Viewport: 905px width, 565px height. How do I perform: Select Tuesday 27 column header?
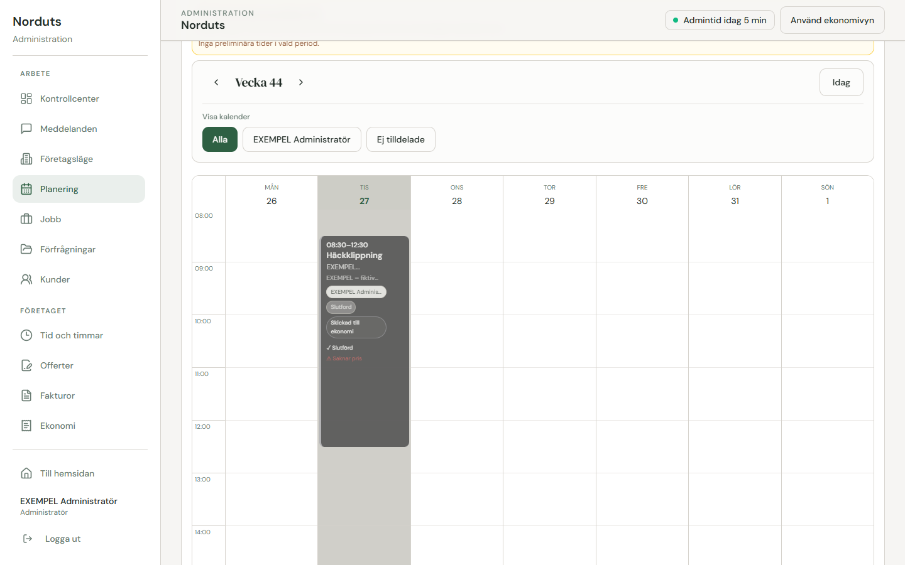(365, 195)
